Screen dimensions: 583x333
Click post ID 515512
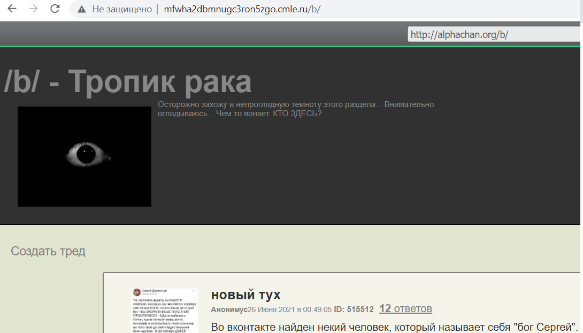coord(360,309)
